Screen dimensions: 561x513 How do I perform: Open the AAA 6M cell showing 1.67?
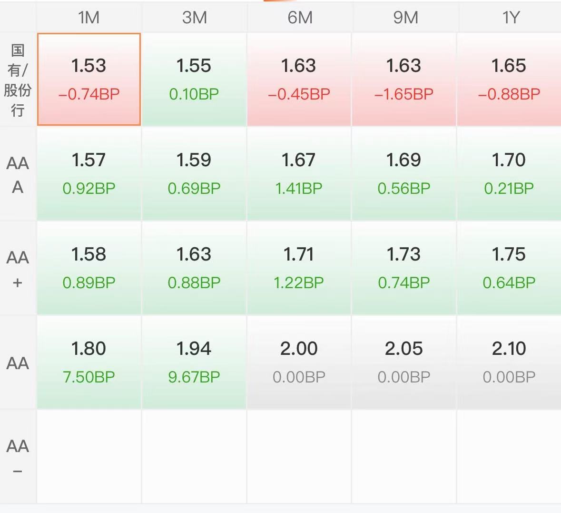coord(299,174)
